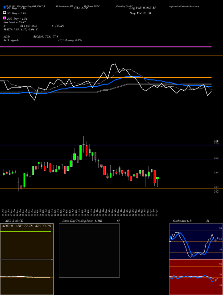Open the blue Stochastics oscillator panel

[x=196, y=241]
